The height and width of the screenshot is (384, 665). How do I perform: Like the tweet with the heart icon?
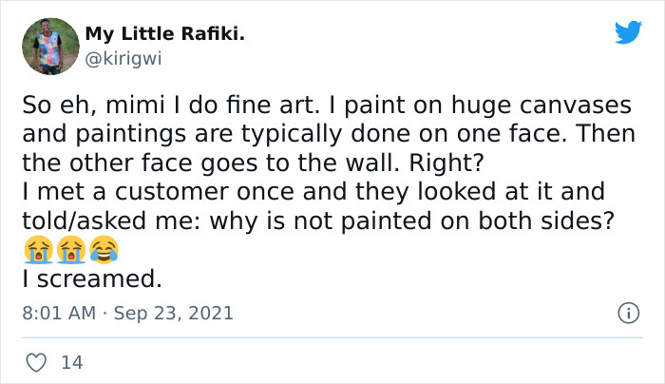coord(37,361)
